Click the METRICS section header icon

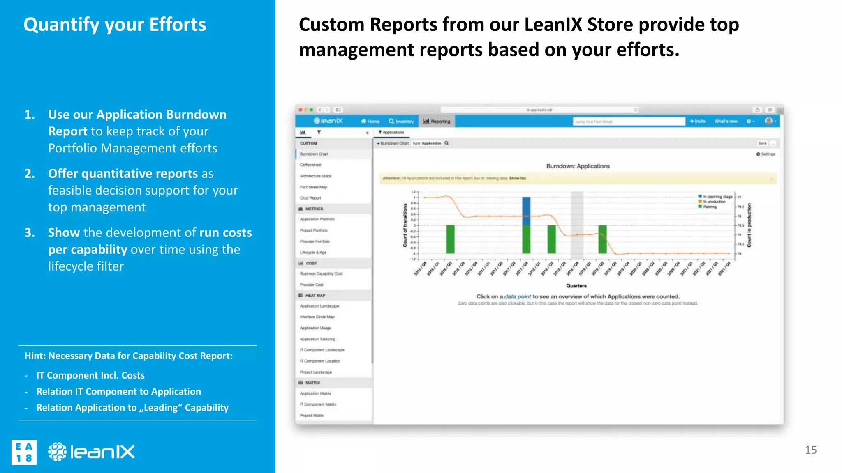(x=301, y=209)
